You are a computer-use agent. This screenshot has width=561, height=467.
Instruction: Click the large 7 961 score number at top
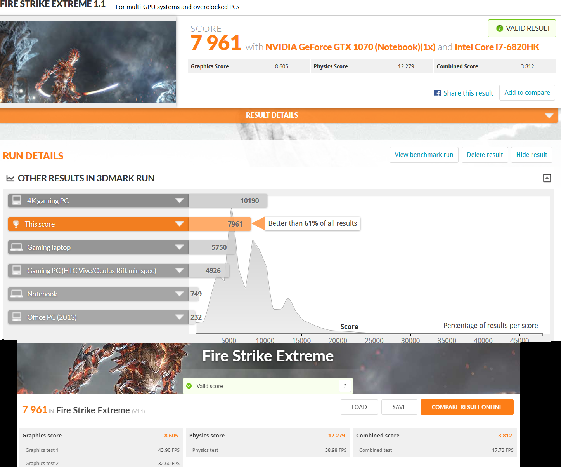click(216, 43)
